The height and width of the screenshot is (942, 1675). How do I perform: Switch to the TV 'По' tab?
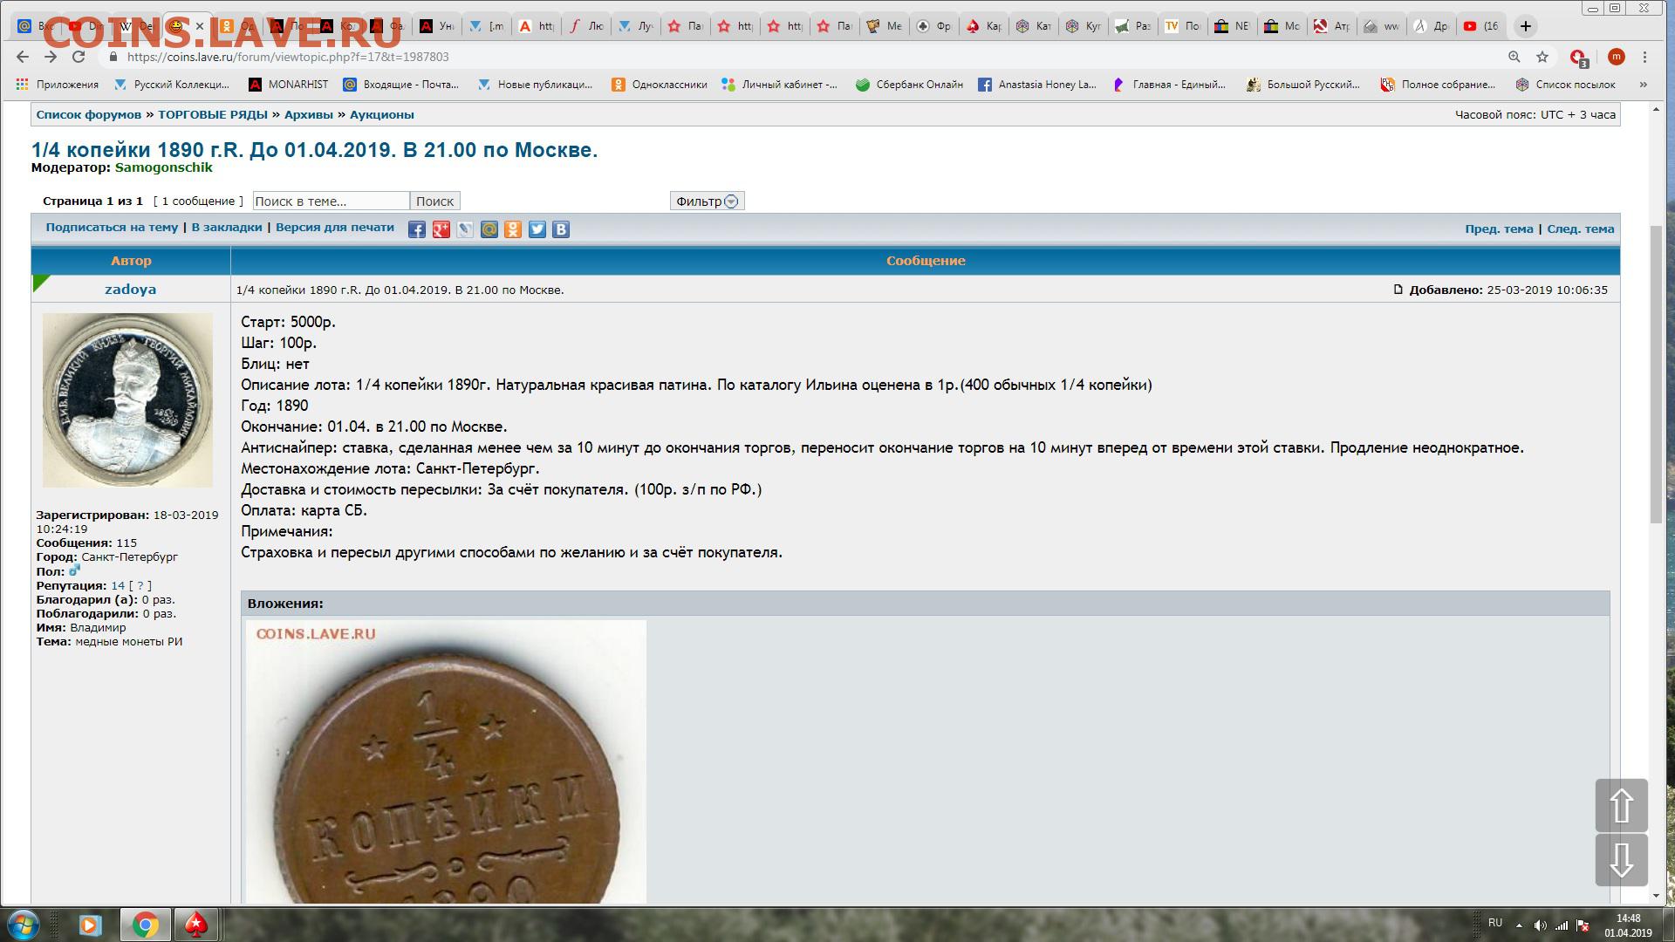(x=1182, y=26)
